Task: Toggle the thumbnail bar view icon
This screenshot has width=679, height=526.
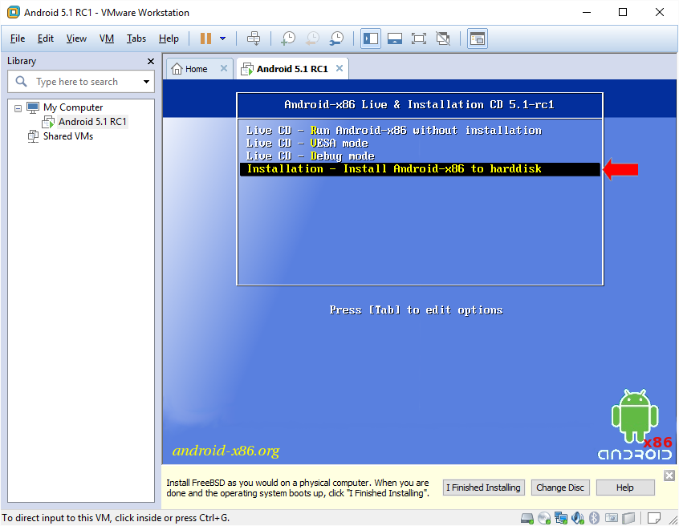Action: pyautogui.click(x=395, y=38)
